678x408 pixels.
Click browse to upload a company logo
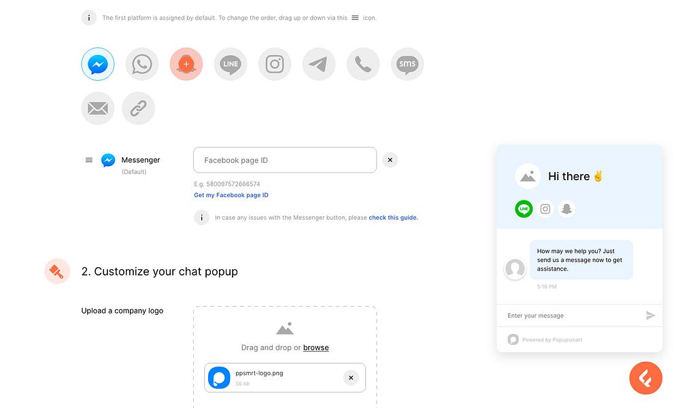tap(316, 347)
